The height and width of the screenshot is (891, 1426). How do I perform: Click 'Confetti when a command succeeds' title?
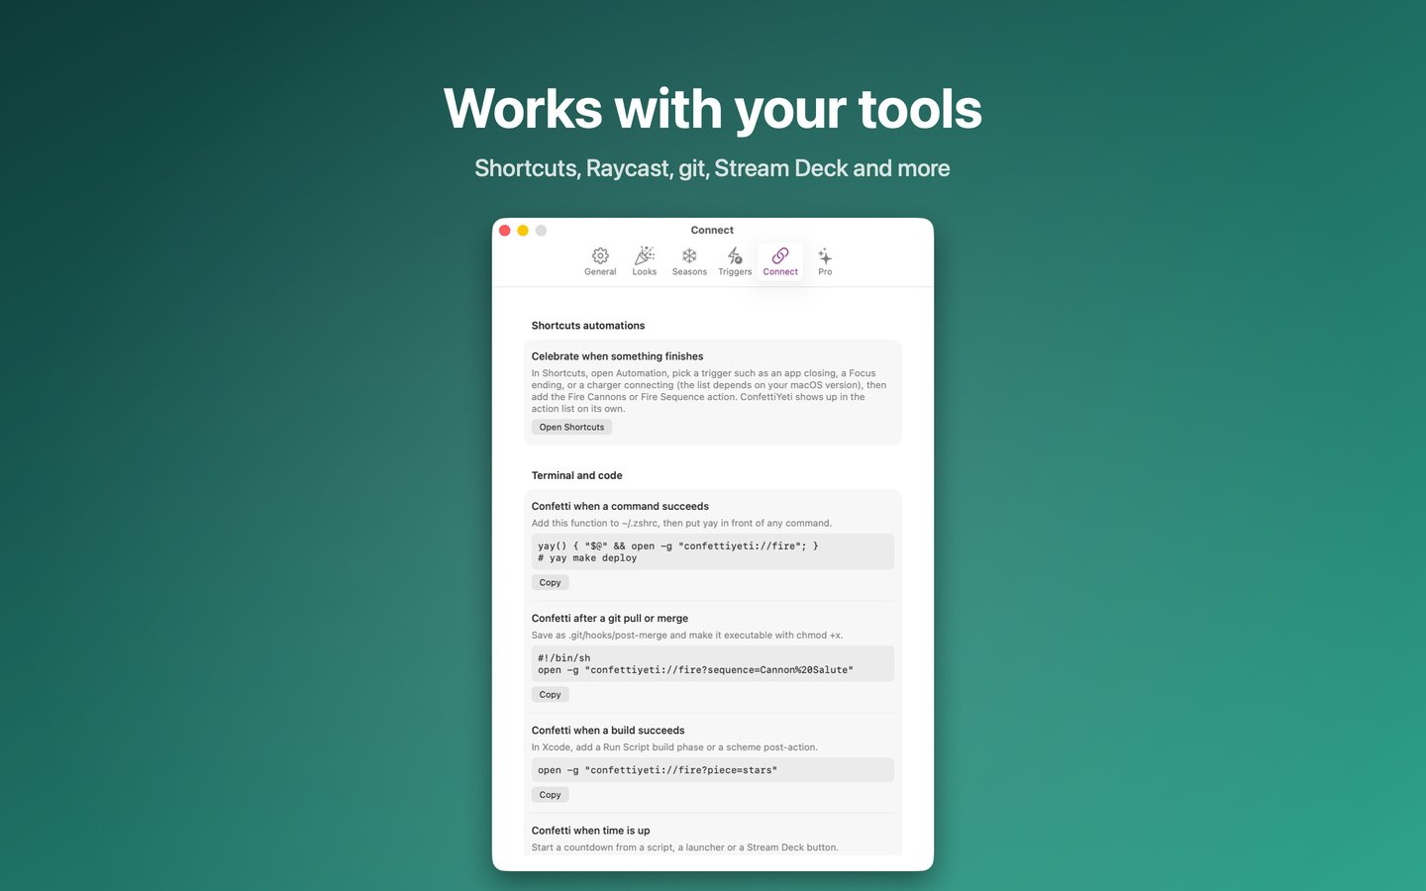(x=620, y=506)
